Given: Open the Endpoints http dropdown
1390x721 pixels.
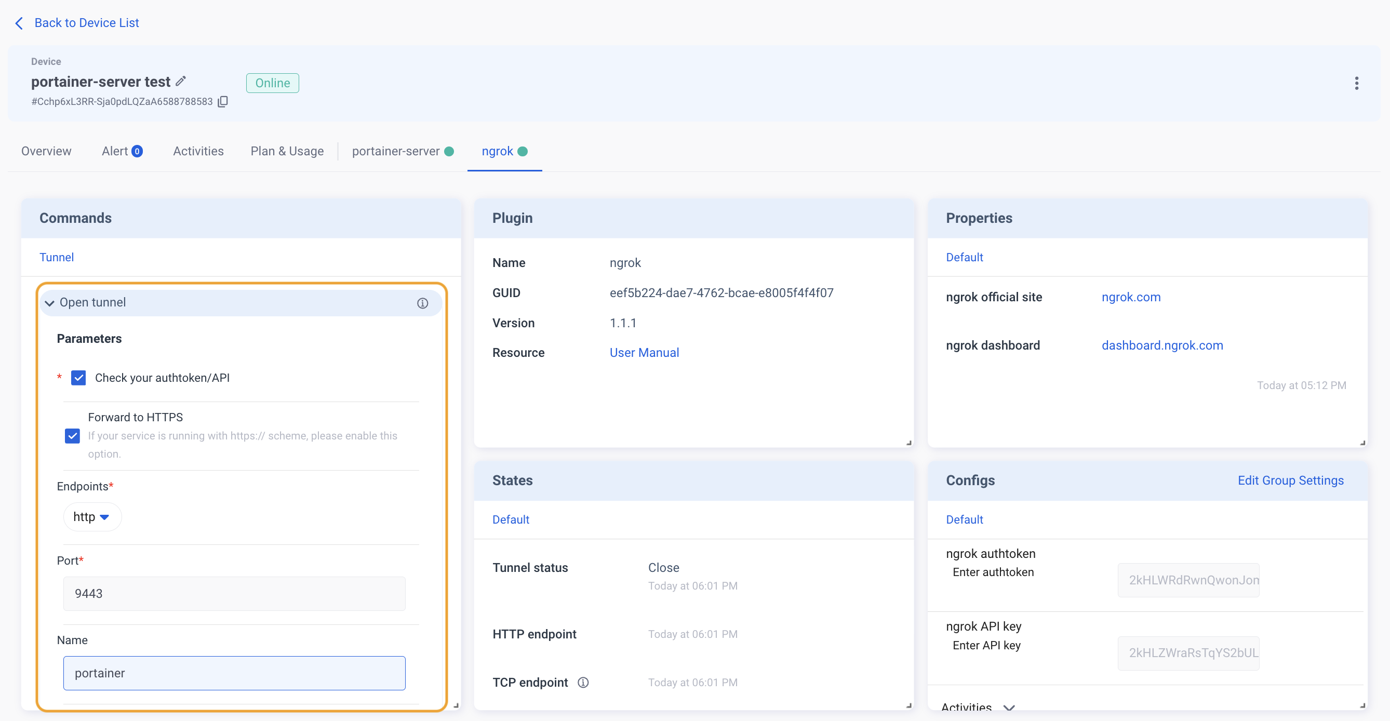Looking at the screenshot, I should (x=92, y=517).
